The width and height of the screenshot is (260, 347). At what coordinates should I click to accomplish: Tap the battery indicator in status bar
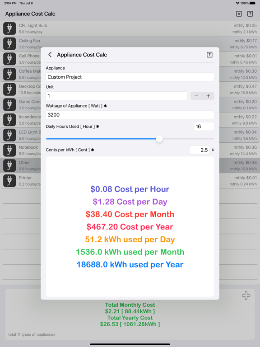pyautogui.click(x=253, y=3)
